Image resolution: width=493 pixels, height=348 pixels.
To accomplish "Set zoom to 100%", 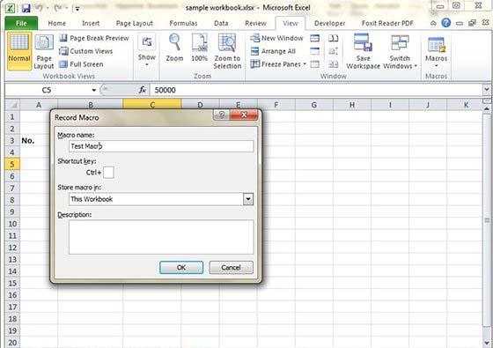I will click(199, 48).
